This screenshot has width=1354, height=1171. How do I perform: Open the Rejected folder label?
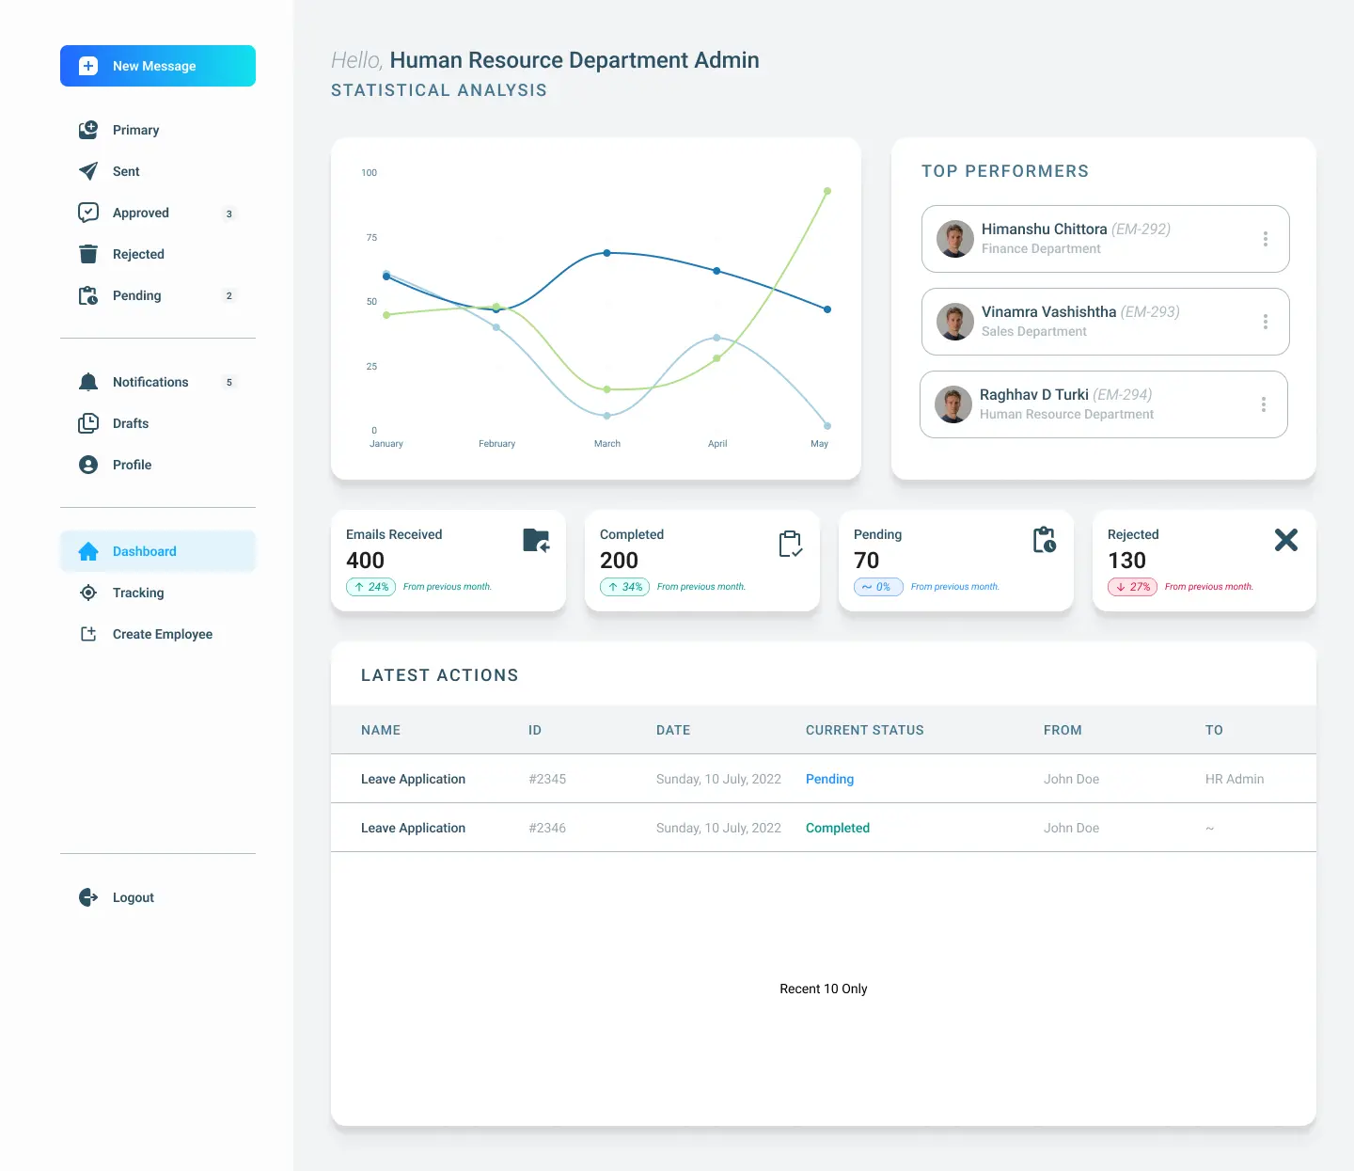point(138,254)
